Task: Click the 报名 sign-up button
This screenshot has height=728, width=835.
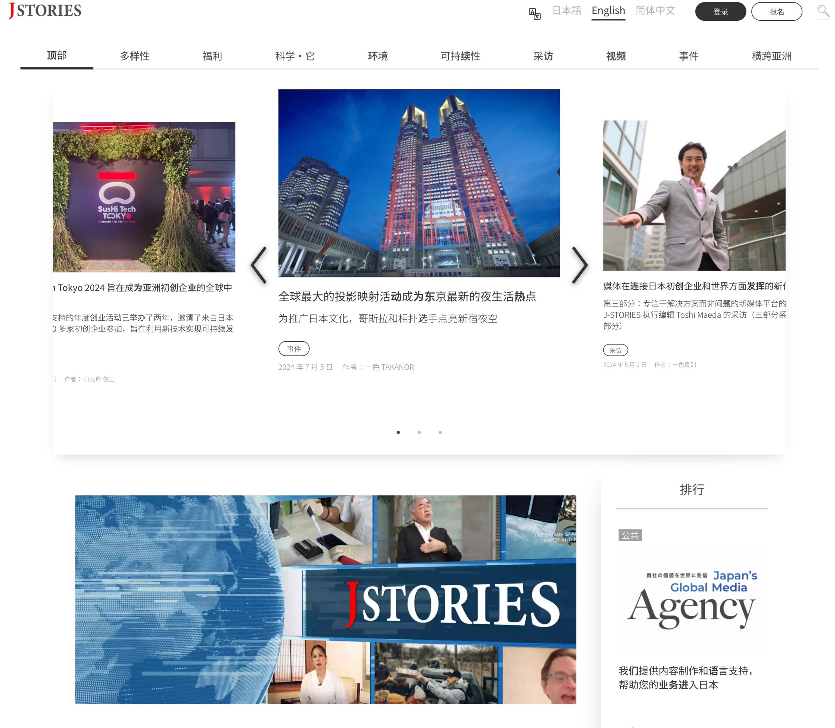Action: coord(776,12)
